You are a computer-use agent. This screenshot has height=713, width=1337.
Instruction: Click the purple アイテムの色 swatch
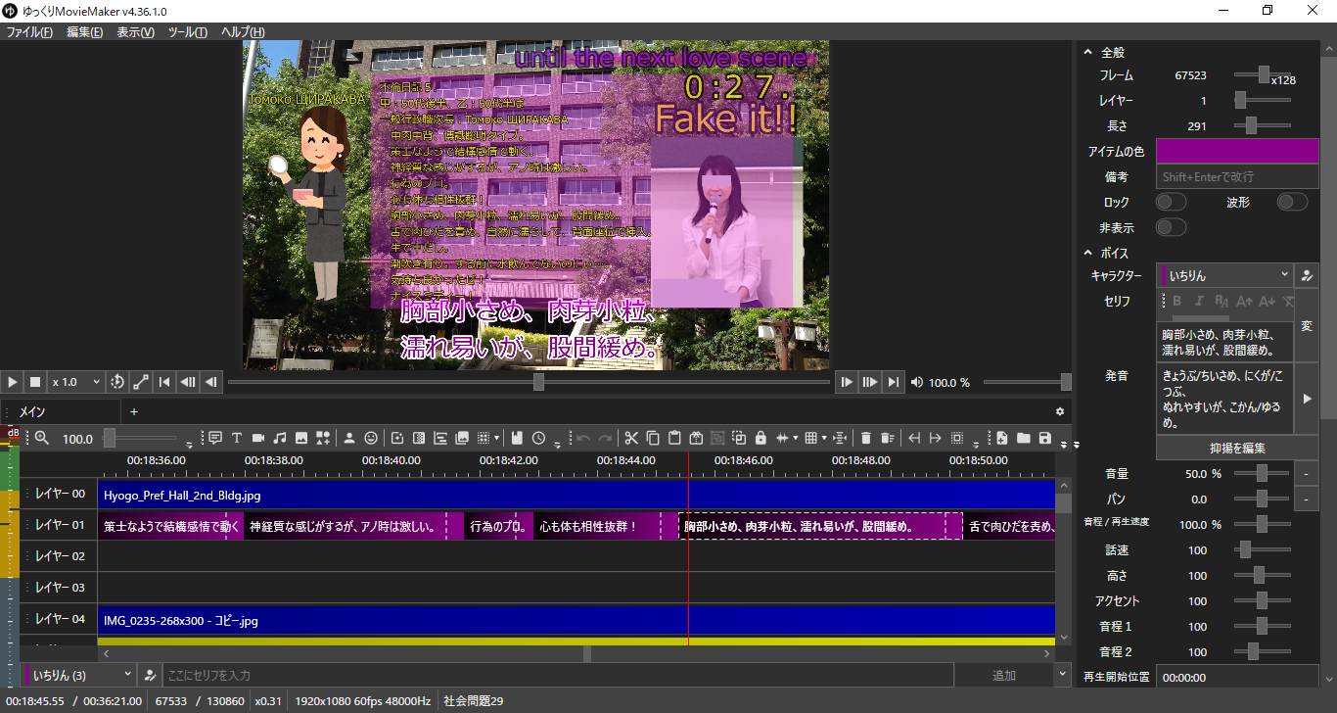(1237, 151)
